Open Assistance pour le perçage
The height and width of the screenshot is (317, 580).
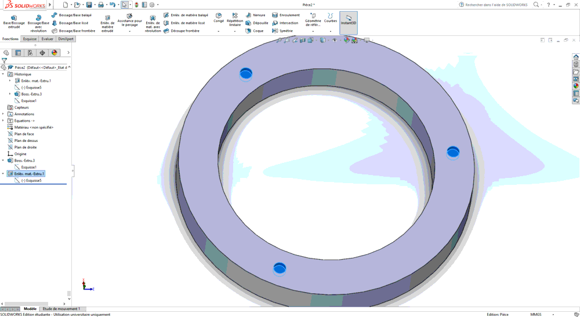coord(129,21)
